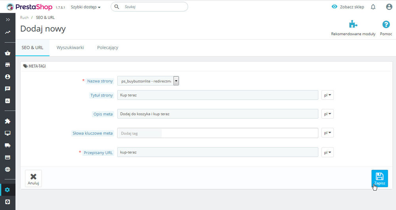The width and height of the screenshot is (396, 210).
Task: Open Orders basket icon in sidebar
Action: 8,53
